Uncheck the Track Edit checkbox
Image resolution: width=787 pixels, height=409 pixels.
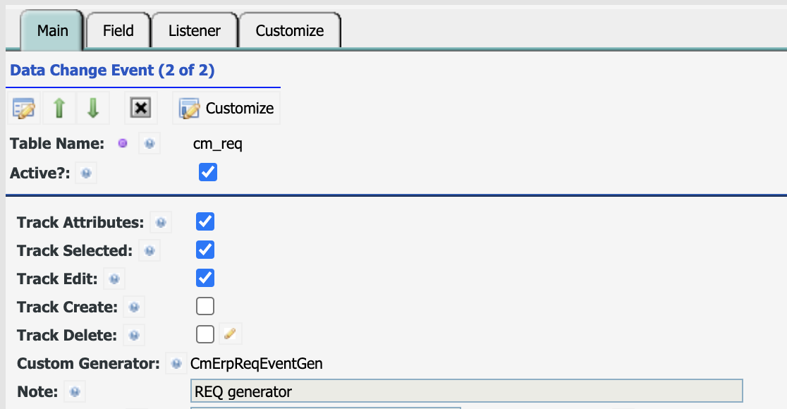pyautogui.click(x=205, y=278)
